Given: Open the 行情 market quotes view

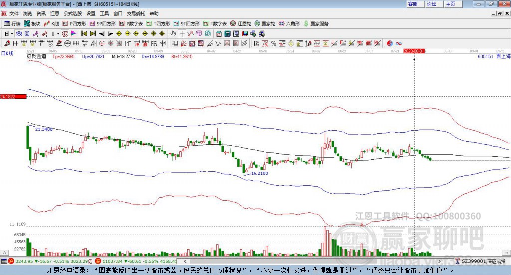Looking at the screenshot, I should tap(12, 24).
